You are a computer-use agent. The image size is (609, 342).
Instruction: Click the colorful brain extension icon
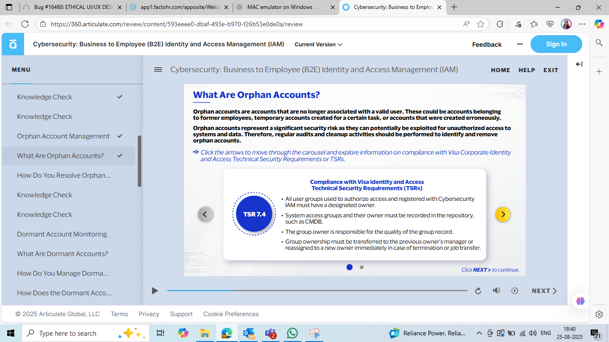pyautogui.click(x=580, y=301)
